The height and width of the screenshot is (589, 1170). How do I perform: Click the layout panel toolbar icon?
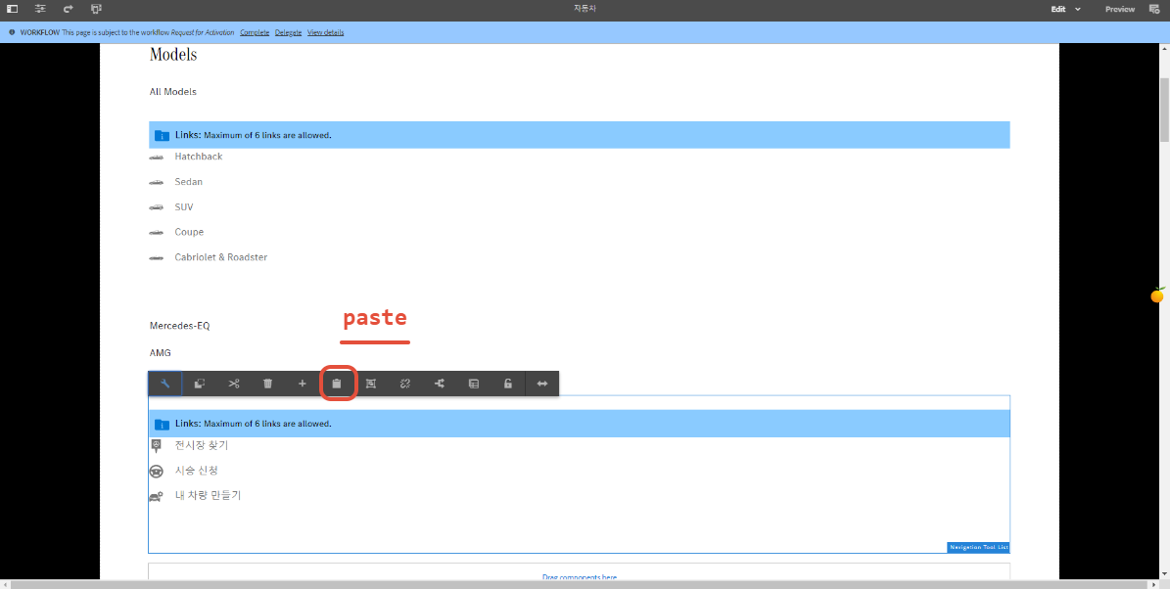coord(474,384)
